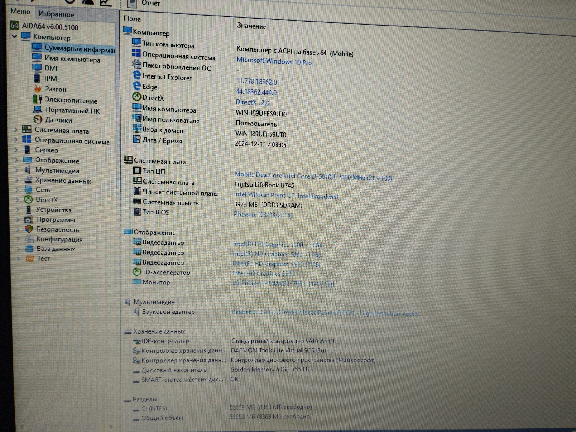Screen dimensions: 576x432
Task: Select the Системная память RAM icon
Action: (x=137, y=201)
